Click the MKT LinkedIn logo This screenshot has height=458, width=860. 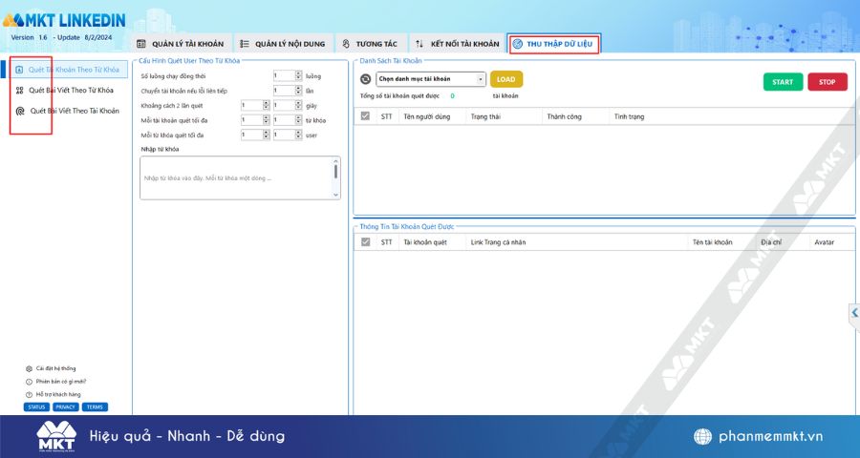coord(64,21)
